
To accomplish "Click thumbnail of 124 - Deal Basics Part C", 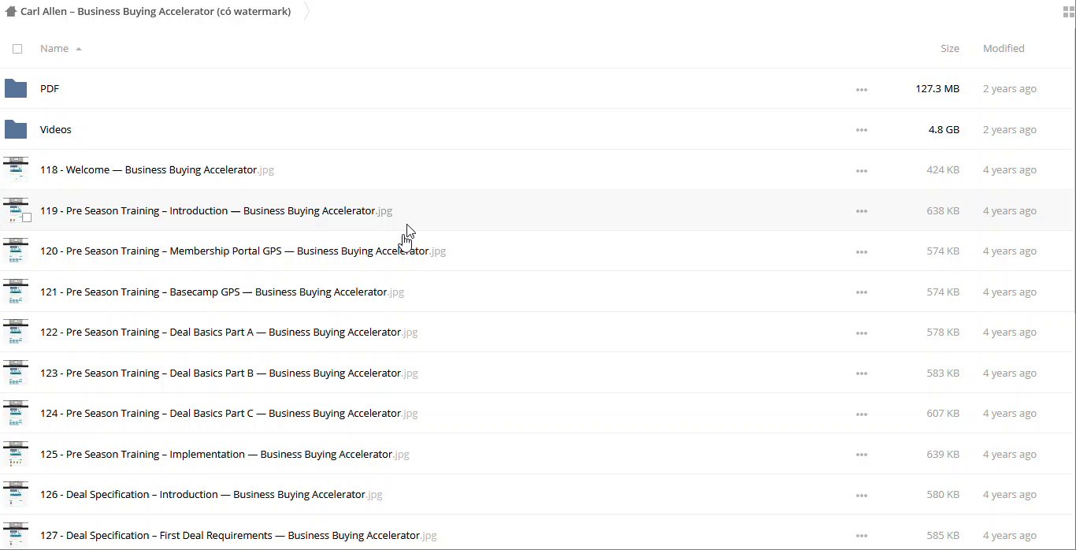I will tap(16, 413).
